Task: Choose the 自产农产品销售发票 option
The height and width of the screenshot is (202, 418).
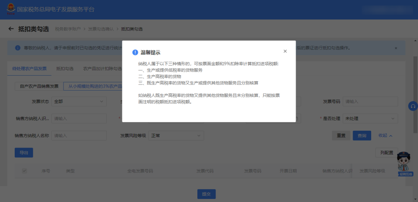Action: 39,86
